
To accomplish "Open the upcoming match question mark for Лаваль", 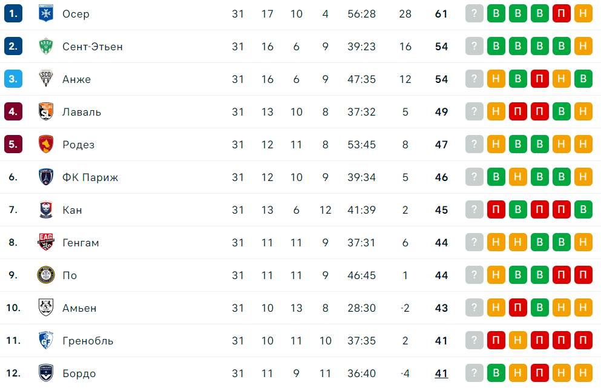I will click(474, 111).
